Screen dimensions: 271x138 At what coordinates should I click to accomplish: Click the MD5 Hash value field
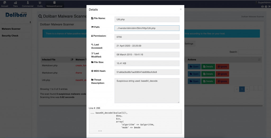[x=147, y=72]
